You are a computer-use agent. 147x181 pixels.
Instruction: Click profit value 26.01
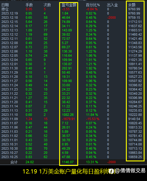(x=66, y=127)
